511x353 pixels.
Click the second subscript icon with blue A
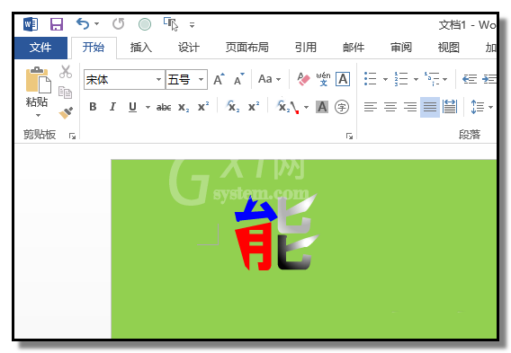click(x=233, y=106)
